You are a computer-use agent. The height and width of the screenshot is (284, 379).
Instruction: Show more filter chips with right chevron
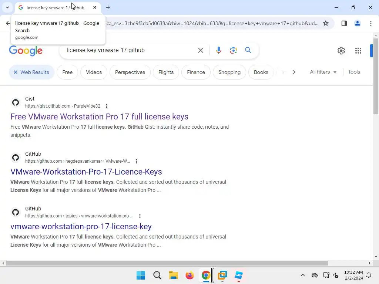(294, 72)
